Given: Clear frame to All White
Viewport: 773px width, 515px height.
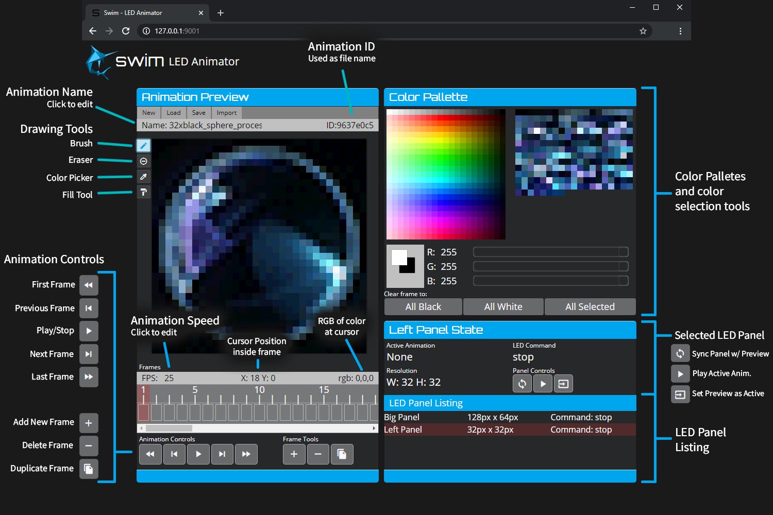Looking at the screenshot, I should coord(503,307).
